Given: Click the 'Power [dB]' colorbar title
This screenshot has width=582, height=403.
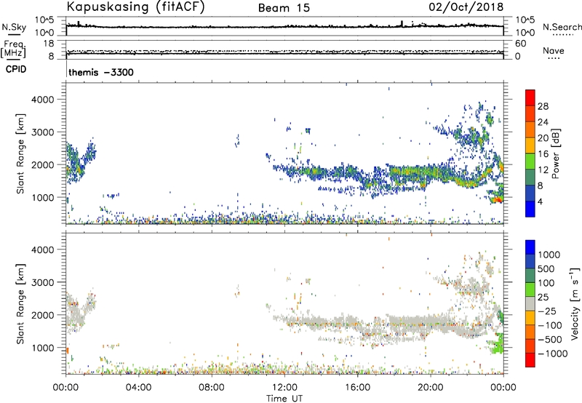Looking at the screenshot, I should 555,153.
